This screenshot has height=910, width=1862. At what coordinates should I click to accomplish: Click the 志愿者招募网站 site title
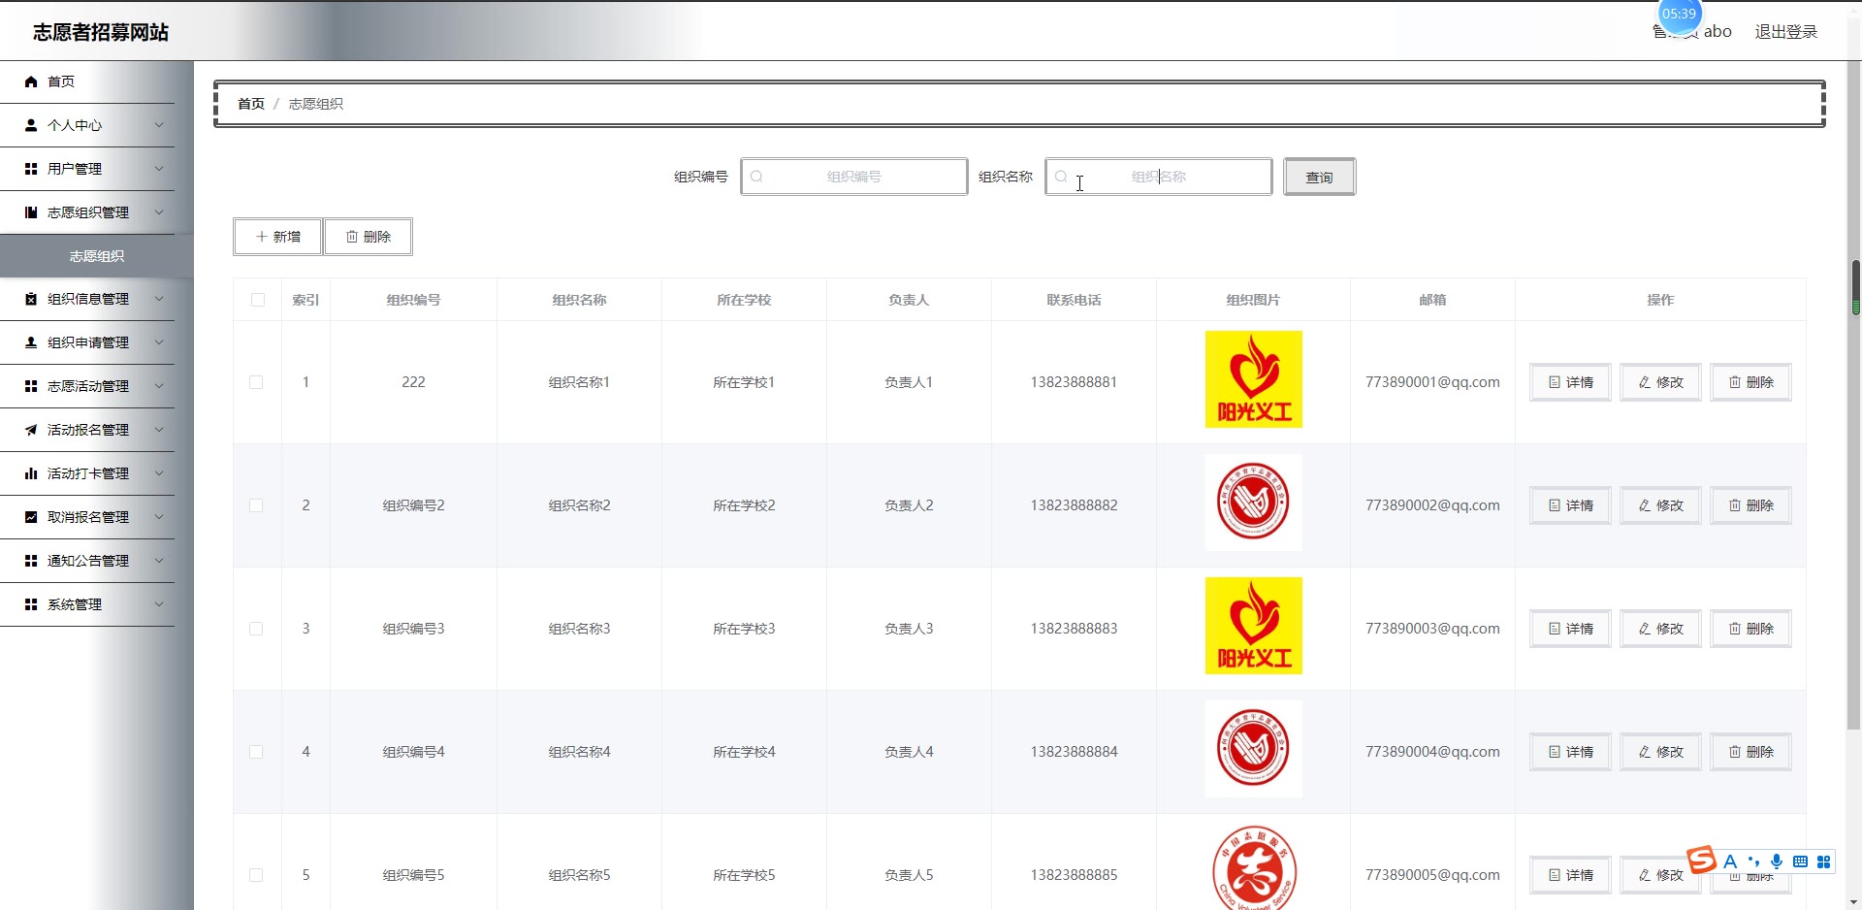[101, 32]
